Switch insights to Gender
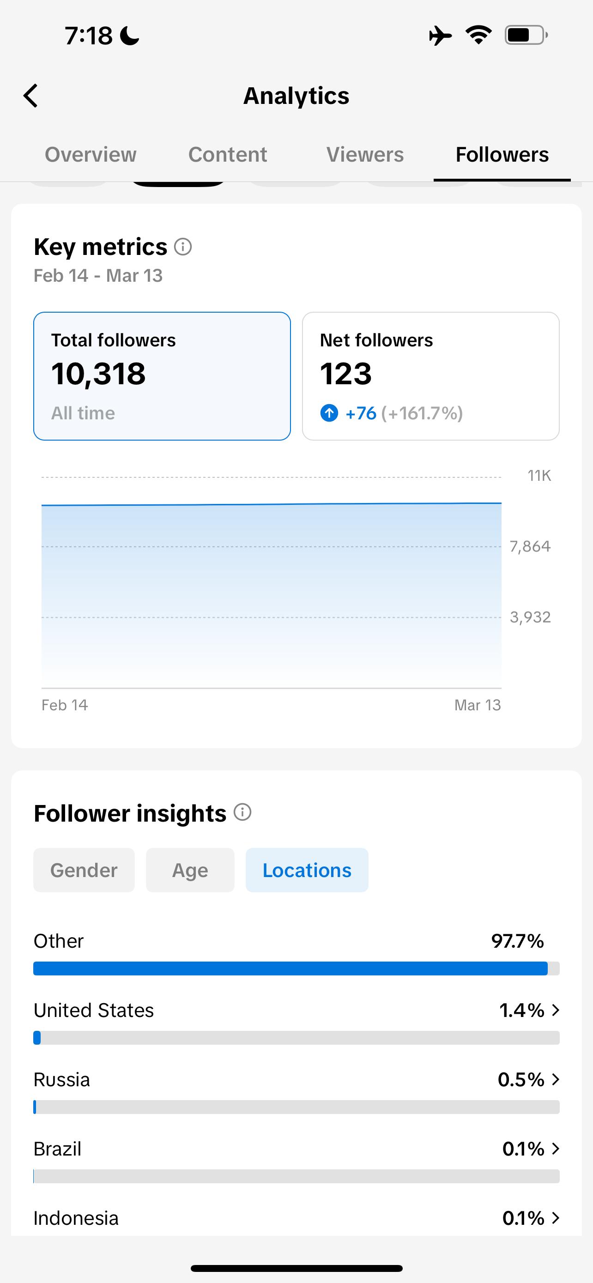This screenshot has height=1283, width=593. [84, 870]
